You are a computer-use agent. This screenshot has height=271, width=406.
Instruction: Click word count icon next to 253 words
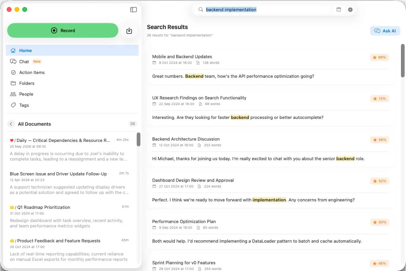click(x=200, y=145)
